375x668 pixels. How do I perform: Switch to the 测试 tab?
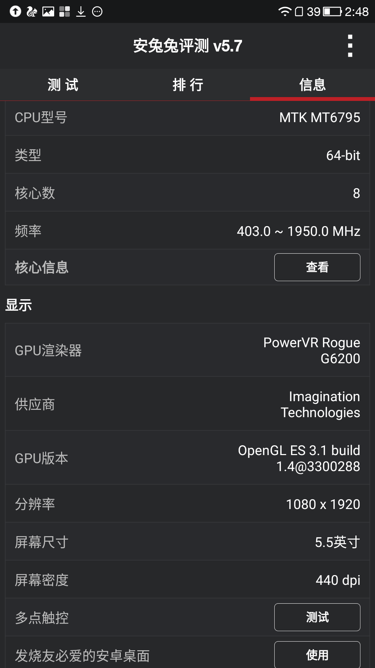63,85
